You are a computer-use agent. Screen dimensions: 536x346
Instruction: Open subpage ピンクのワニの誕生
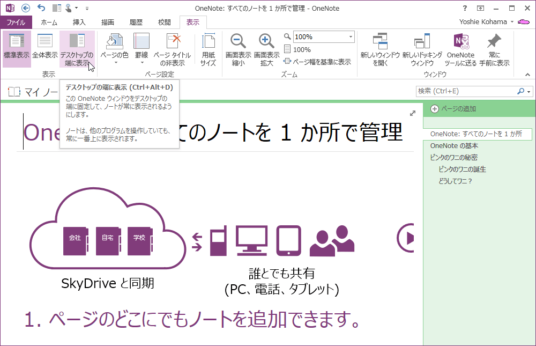(462, 169)
